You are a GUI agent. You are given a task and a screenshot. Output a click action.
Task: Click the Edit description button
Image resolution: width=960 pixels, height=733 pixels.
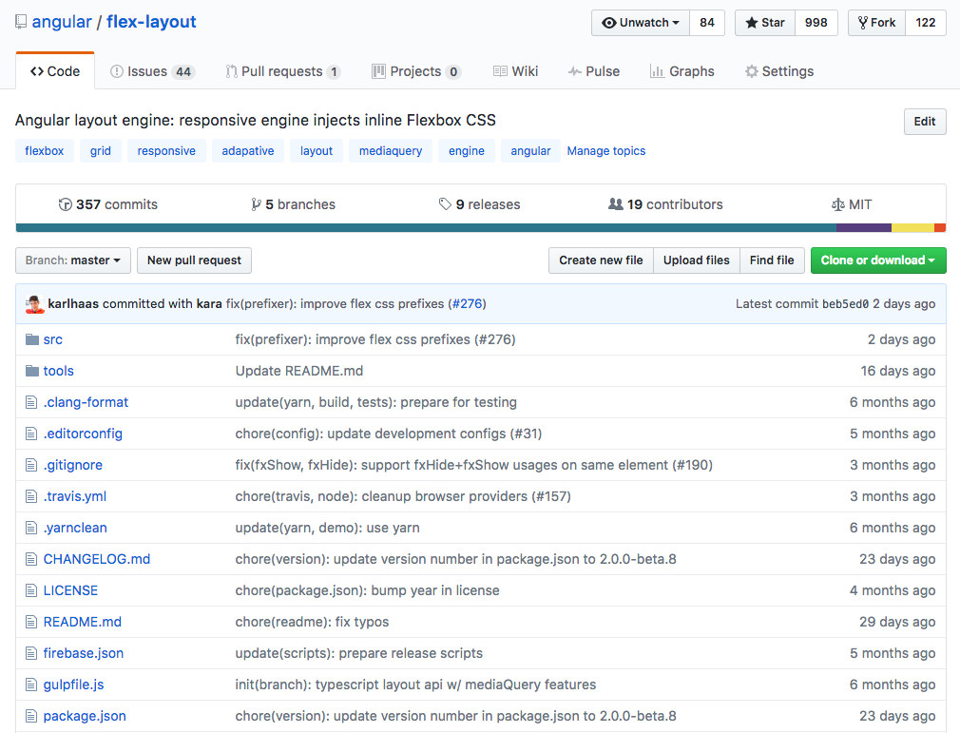pyautogui.click(x=925, y=122)
